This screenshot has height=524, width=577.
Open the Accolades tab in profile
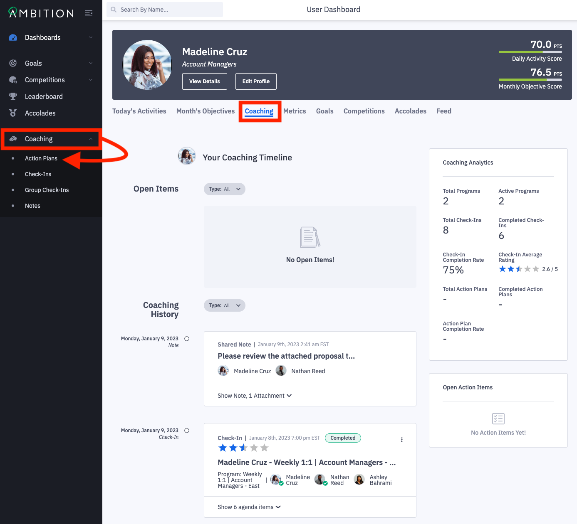click(x=411, y=111)
